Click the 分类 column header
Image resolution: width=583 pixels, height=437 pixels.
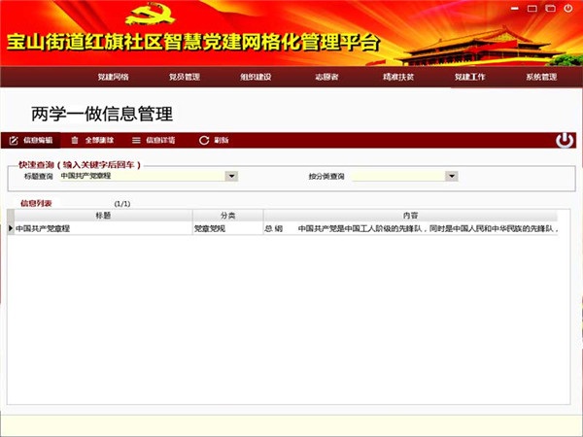point(228,216)
